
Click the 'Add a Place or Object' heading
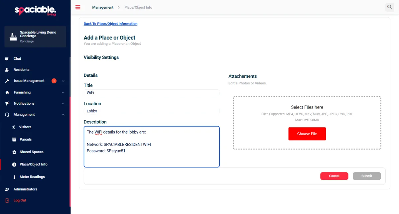pos(109,38)
